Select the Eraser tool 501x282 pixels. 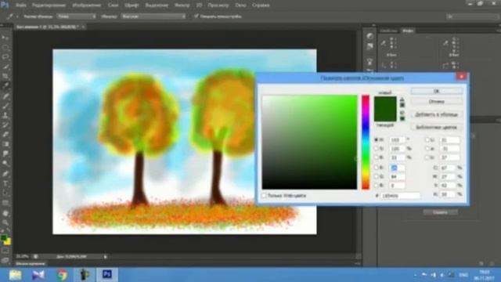pyautogui.click(x=5, y=134)
